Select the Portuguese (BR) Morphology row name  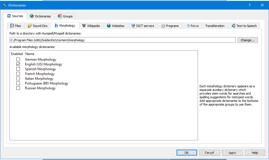tap(47, 83)
